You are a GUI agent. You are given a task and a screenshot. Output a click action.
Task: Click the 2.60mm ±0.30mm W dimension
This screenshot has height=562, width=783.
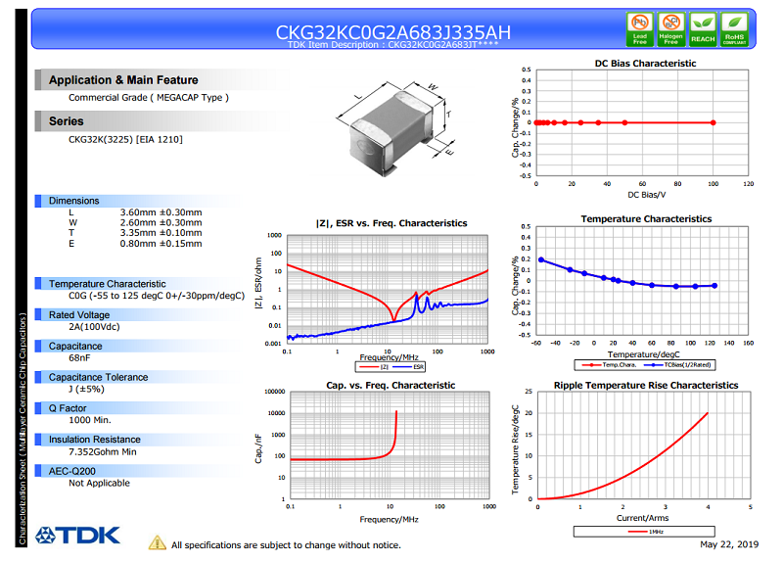tap(161, 223)
